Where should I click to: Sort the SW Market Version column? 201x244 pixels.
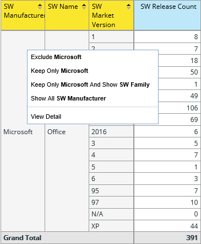129,7
